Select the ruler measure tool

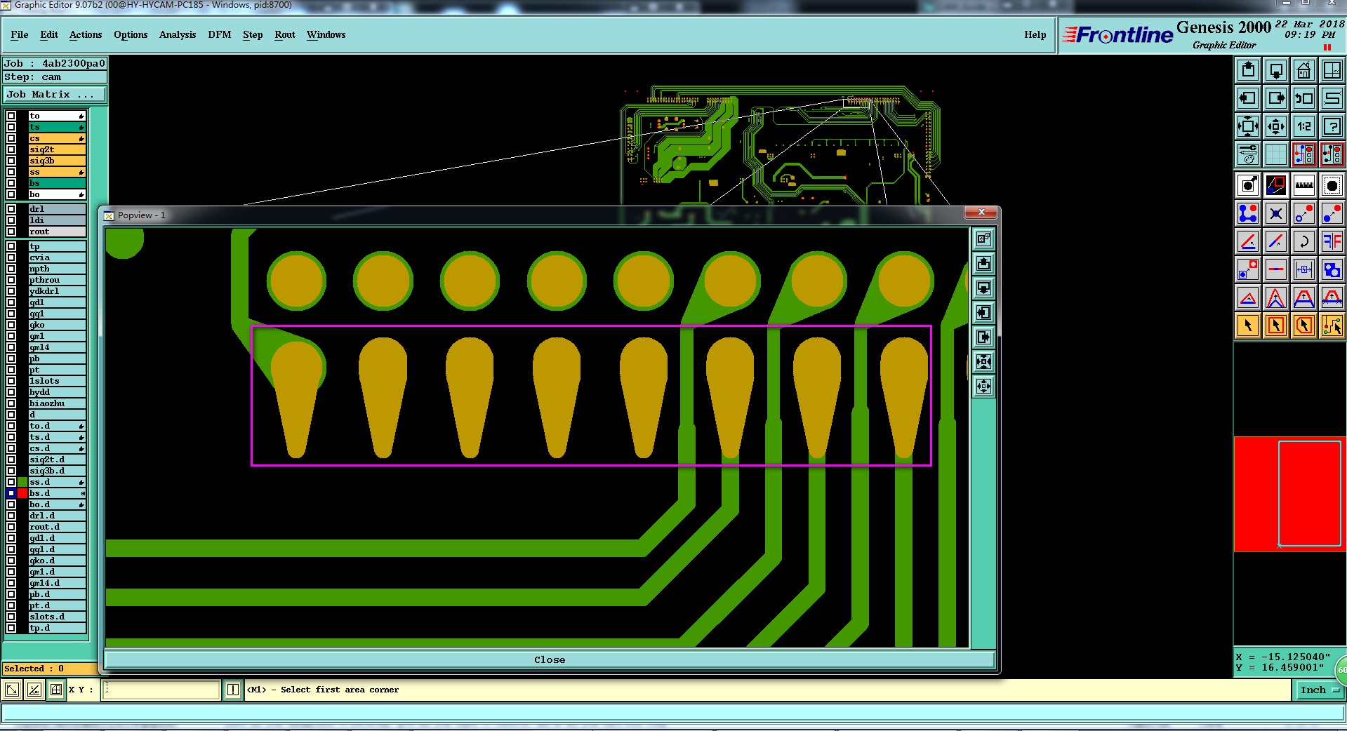1304,185
